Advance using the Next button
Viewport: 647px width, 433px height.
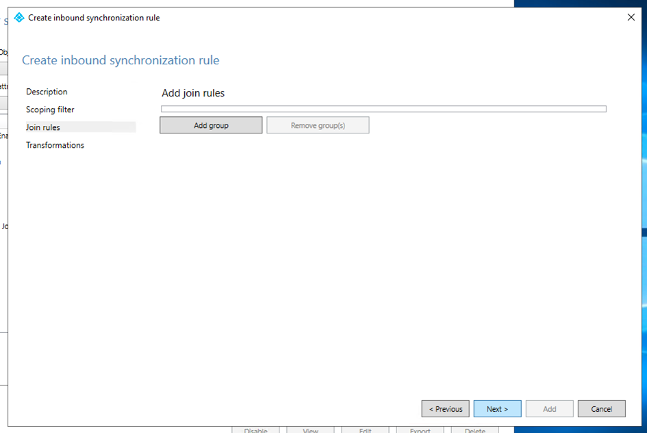click(497, 409)
